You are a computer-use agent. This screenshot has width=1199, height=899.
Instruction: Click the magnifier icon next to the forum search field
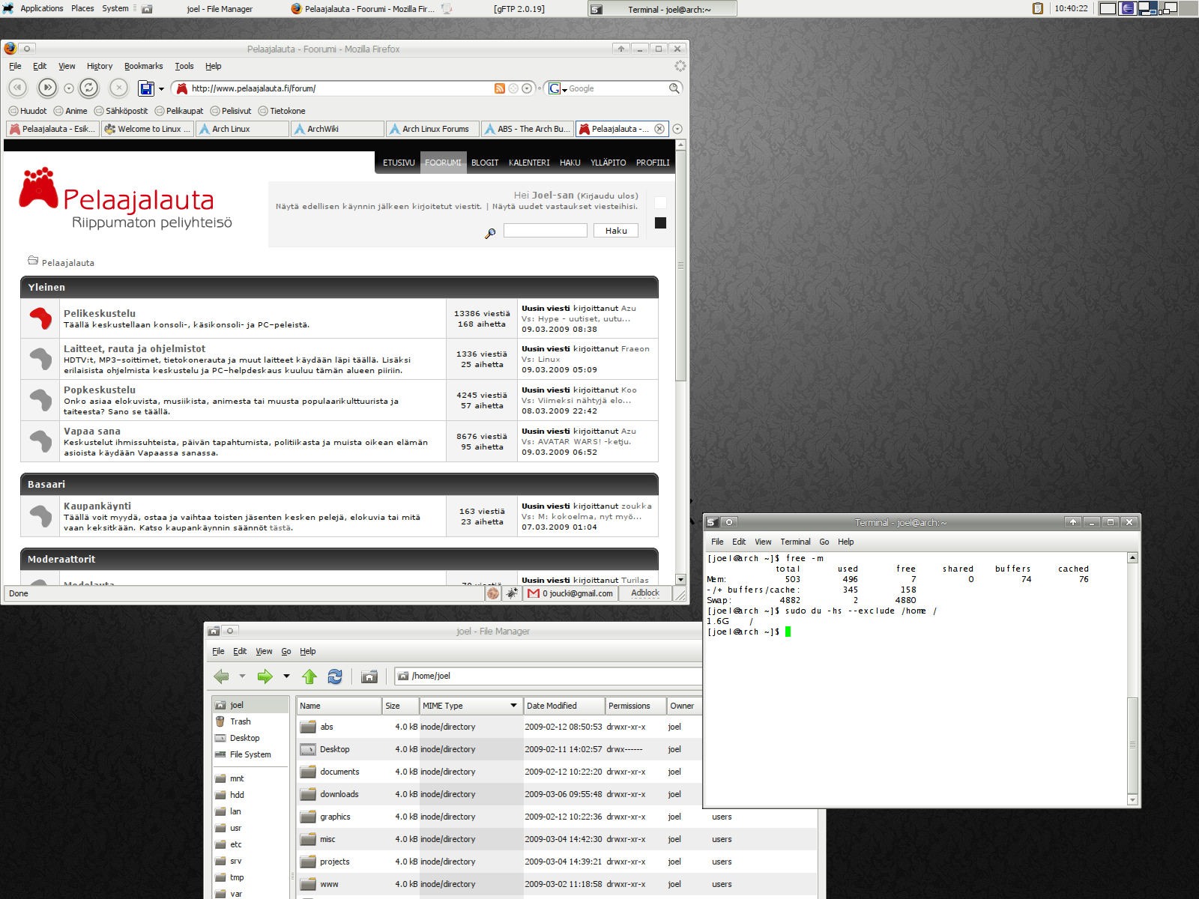pyautogui.click(x=490, y=233)
